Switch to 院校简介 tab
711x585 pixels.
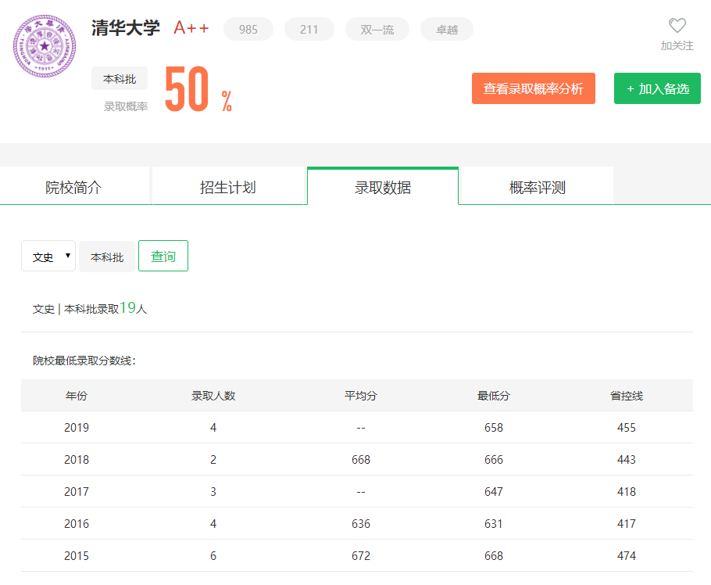tap(74, 187)
